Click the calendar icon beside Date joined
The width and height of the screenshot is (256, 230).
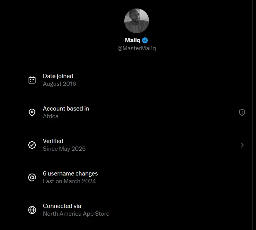(32, 80)
